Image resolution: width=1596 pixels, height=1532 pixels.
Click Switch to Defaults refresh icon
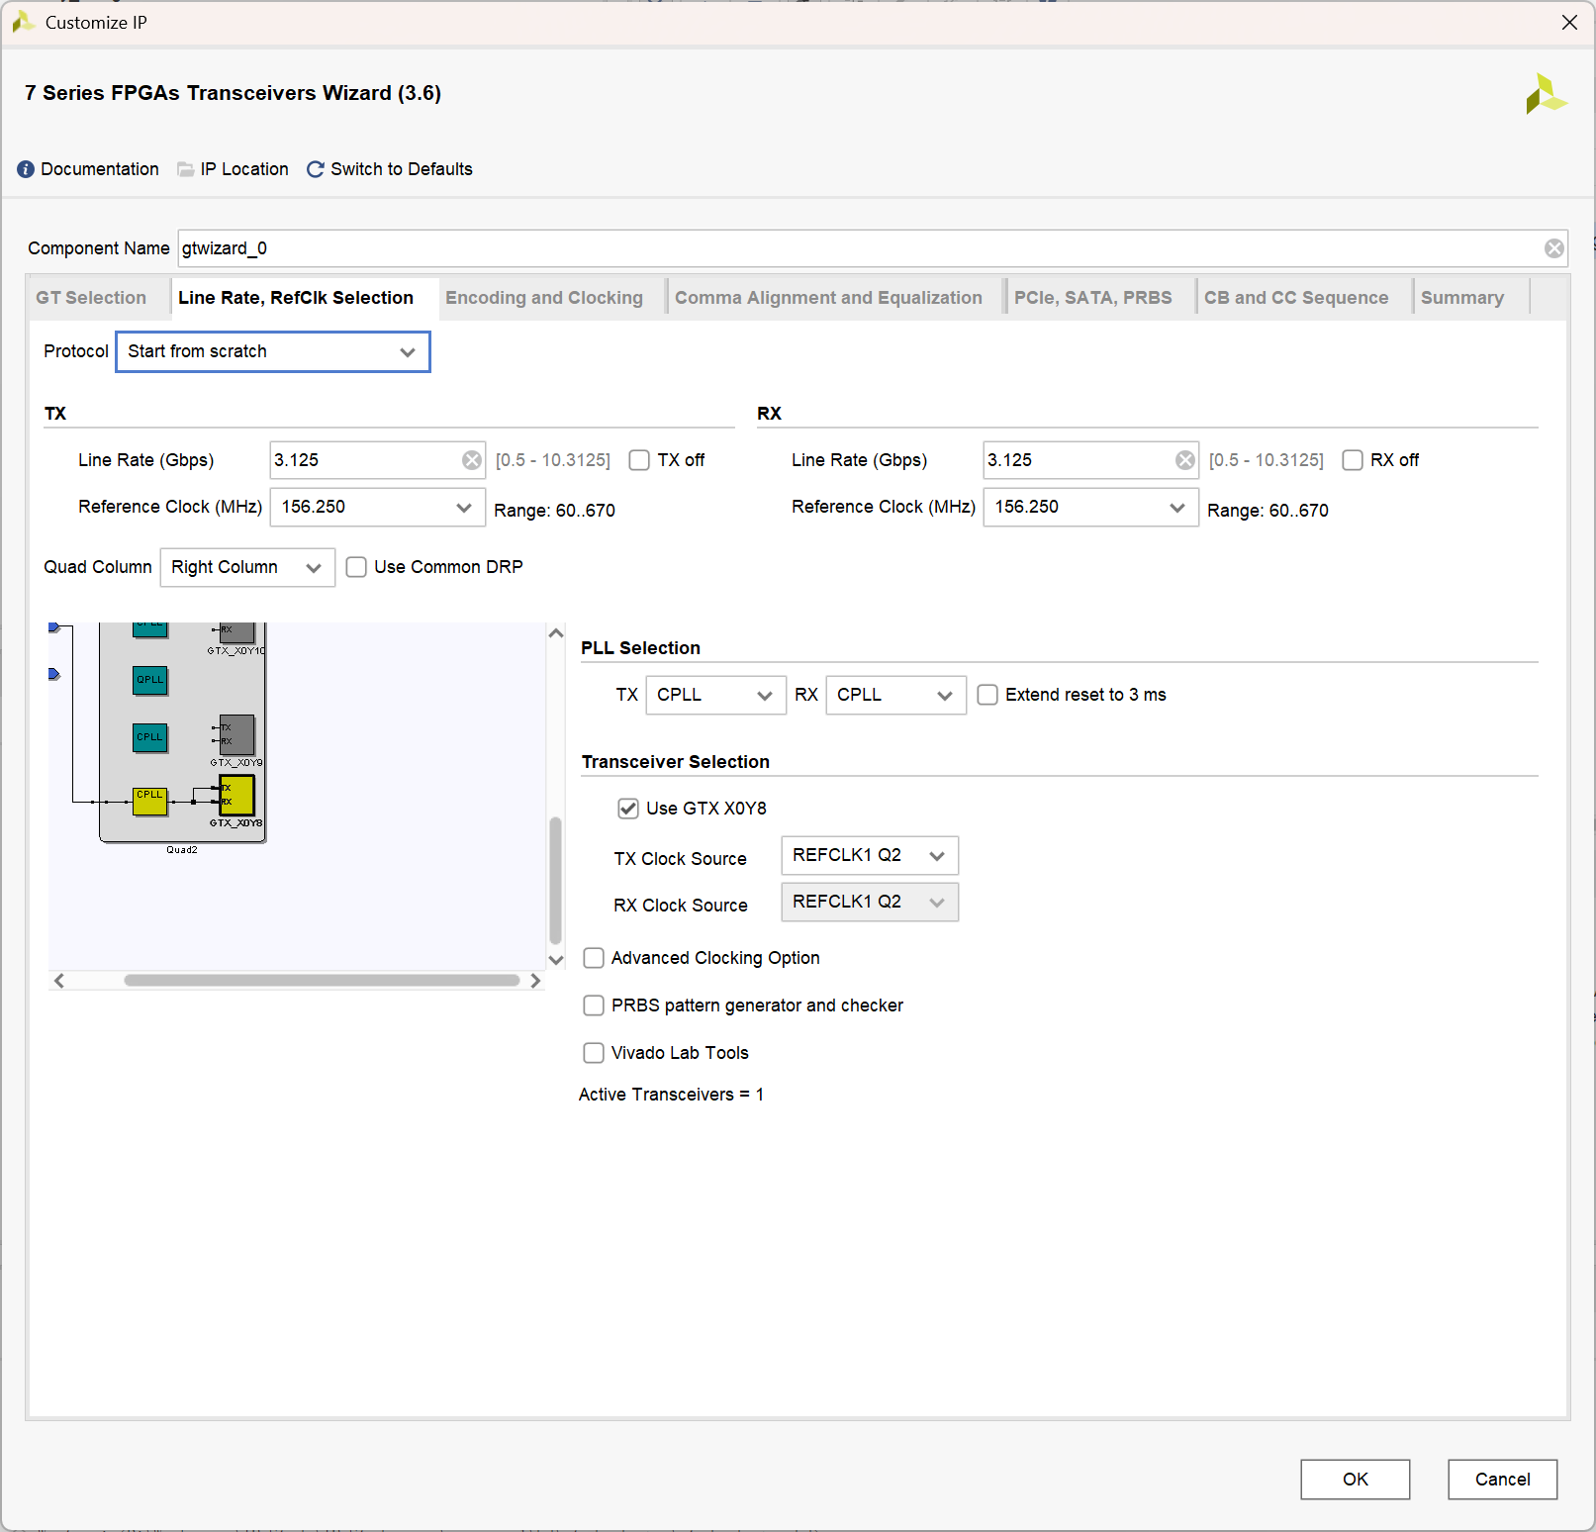coord(316,169)
